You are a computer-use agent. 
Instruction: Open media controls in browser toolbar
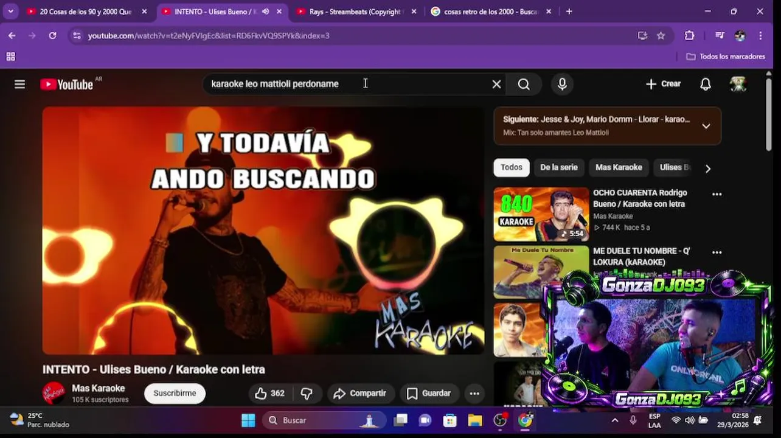[x=720, y=36]
